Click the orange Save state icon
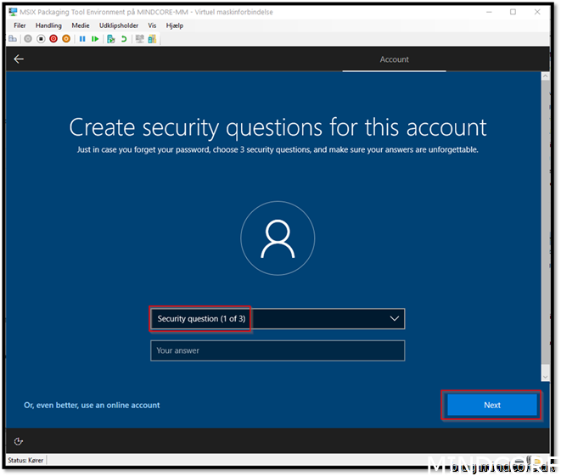Viewport: 561px width, 476px height. point(66,39)
